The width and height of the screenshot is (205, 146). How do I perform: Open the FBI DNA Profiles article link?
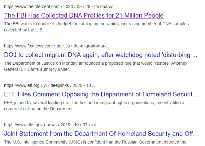coord(84,15)
